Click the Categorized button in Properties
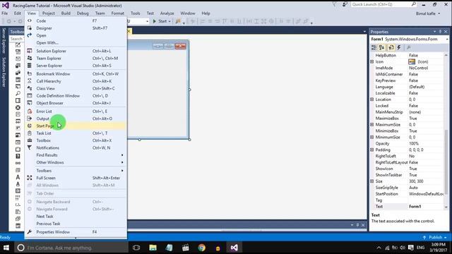The image size is (452, 254). 374,47
